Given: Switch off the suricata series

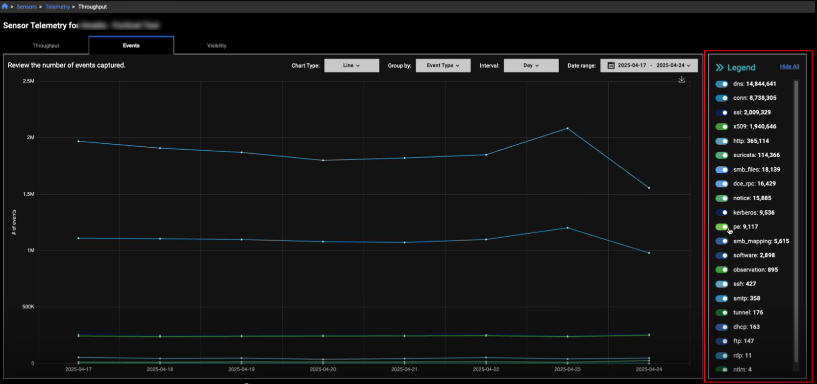Looking at the screenshot, I should (x=721, y=156).
